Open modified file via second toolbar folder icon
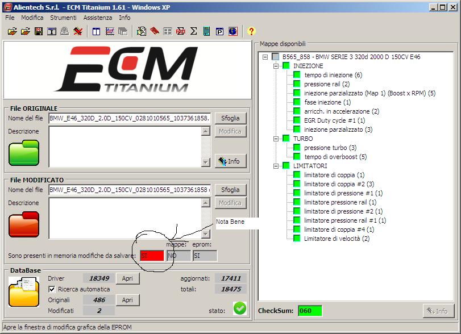Image resolution: width=461 pixels, height=334 pixels. tap(26, 31)
